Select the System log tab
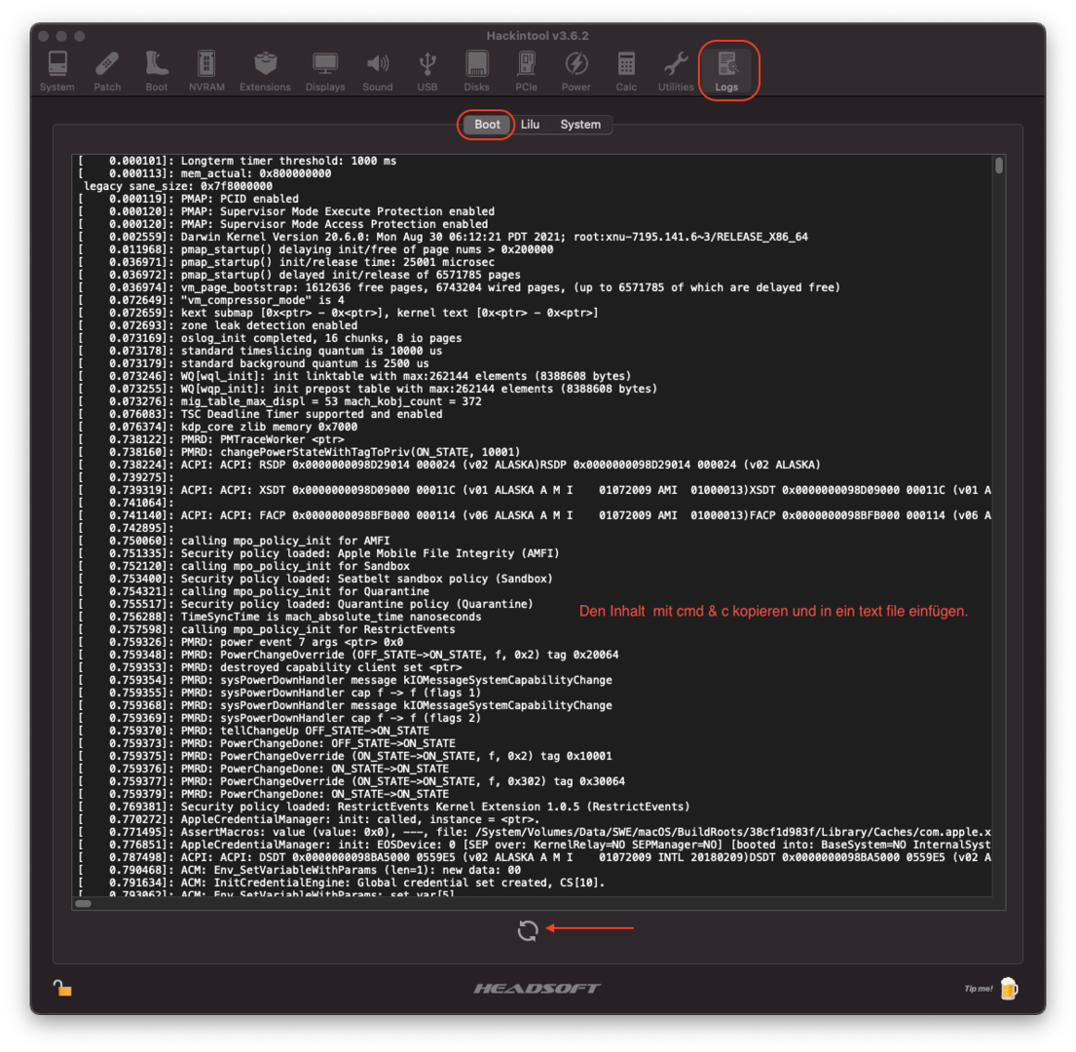The height and width of the screenshot is (1052, 1076). tap(580, 125)
